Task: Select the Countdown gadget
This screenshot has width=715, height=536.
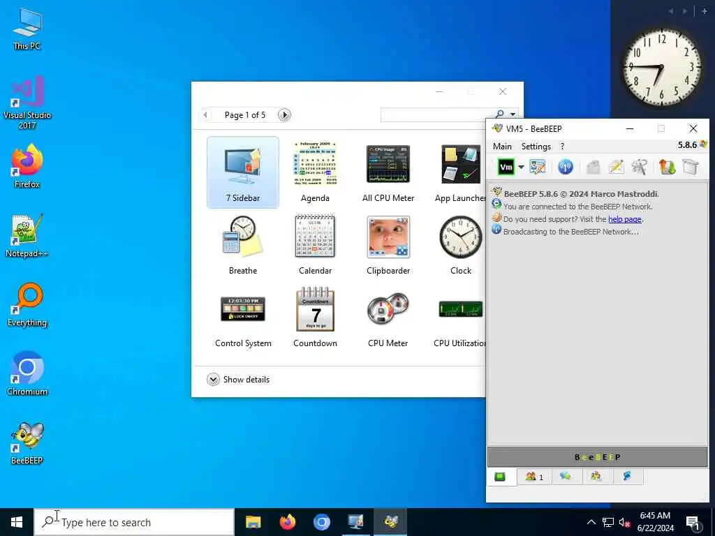Action: (x=315, y=318)
